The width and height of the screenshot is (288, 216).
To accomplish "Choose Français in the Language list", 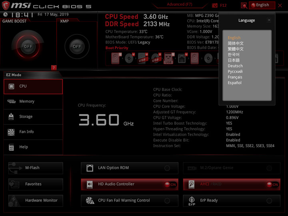I will pyautogui.click(x=235, y=77).
